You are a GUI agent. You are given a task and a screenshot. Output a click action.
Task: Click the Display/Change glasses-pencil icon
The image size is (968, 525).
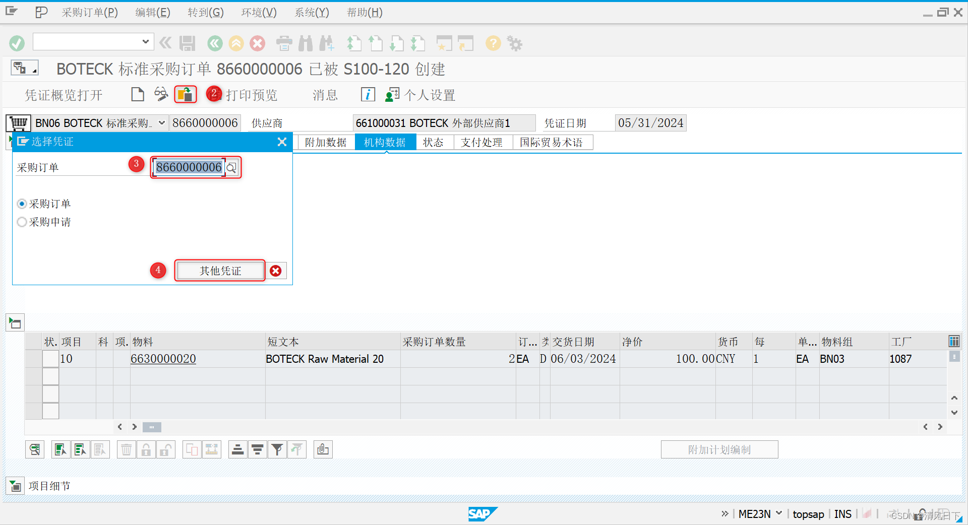pos(161,94)
